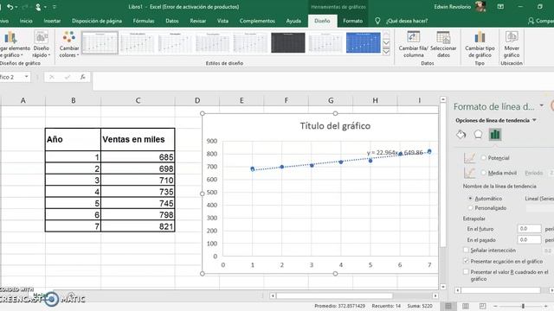Viewport: 554px width, 311px height.
Task: Switch to Page Break Preview icon
Action: pos(483,306)
